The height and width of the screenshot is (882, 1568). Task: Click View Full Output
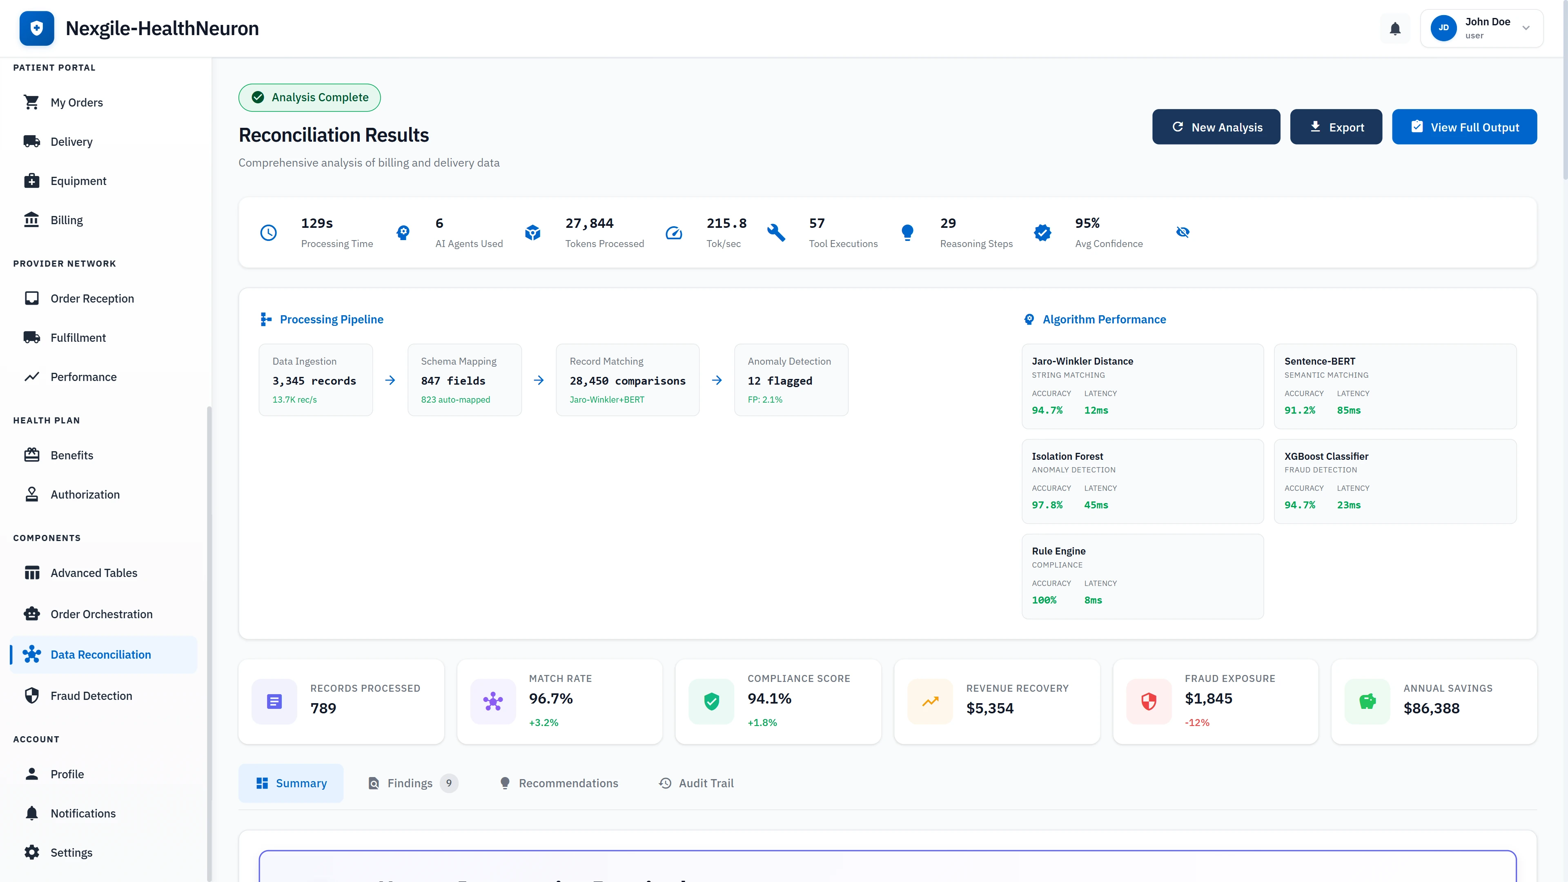[x=1465, y=127]
